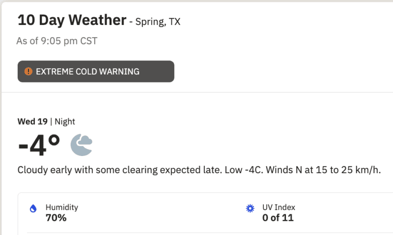Viewport: 393px width, 235px height.
Task: Click the Spring, TX location text
Action: tap(158, 22)
